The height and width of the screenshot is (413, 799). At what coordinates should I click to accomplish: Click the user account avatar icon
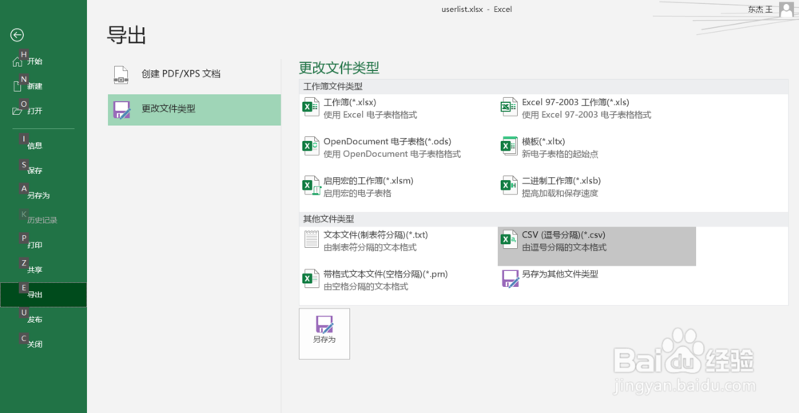(786, 10)
